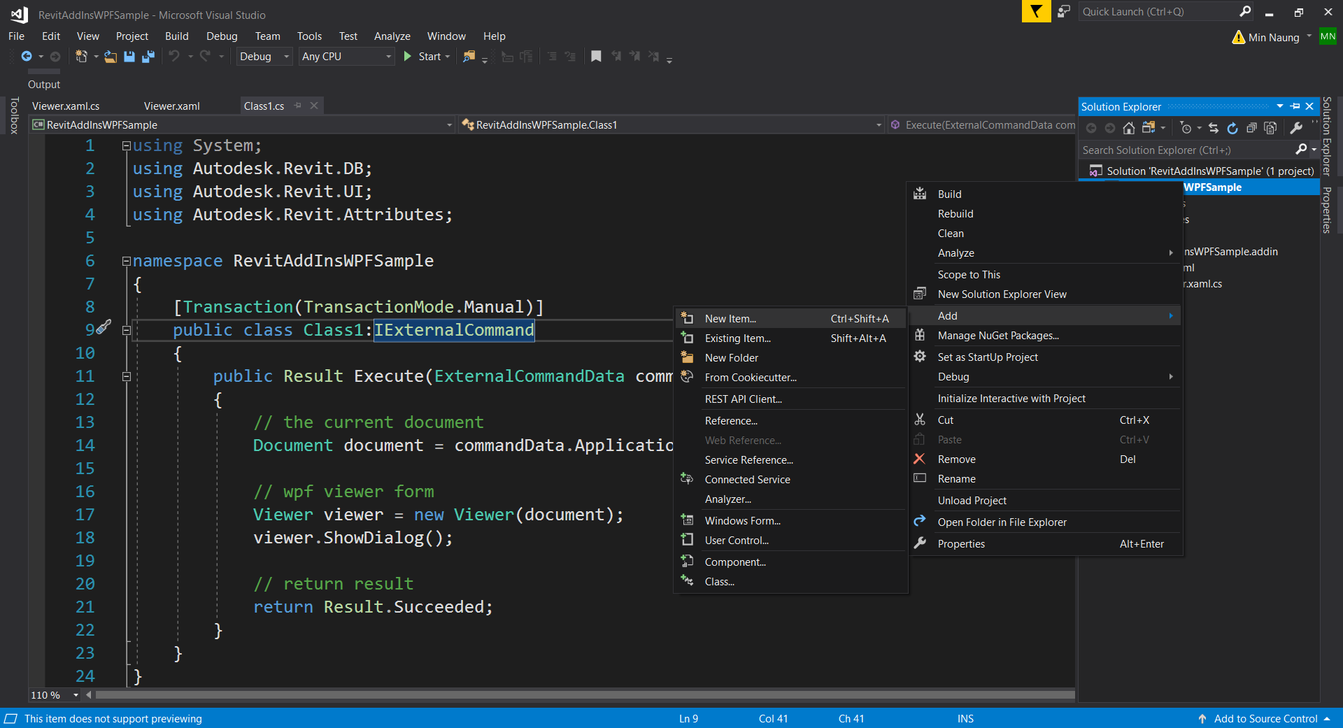Click Refresh icon in Solution Explorer toolbar
This screenshot has height=728, width=1343.
[1232, 128]
